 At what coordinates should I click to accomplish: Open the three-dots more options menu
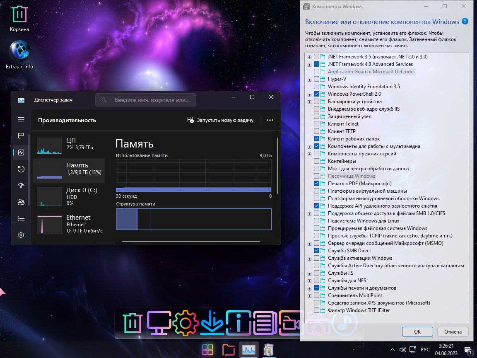click(x=270, y=120)
